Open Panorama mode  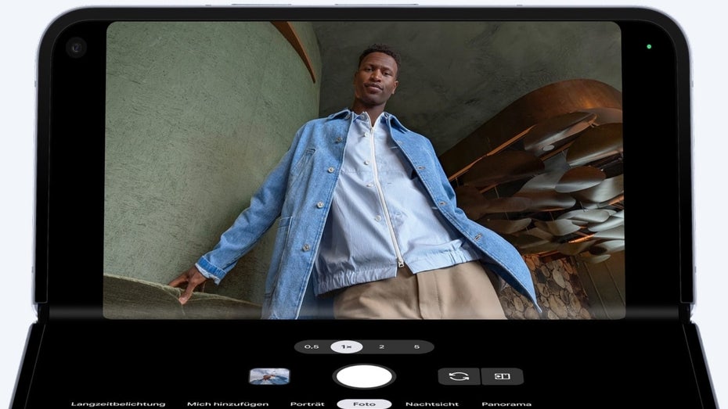tap(506, 404)
